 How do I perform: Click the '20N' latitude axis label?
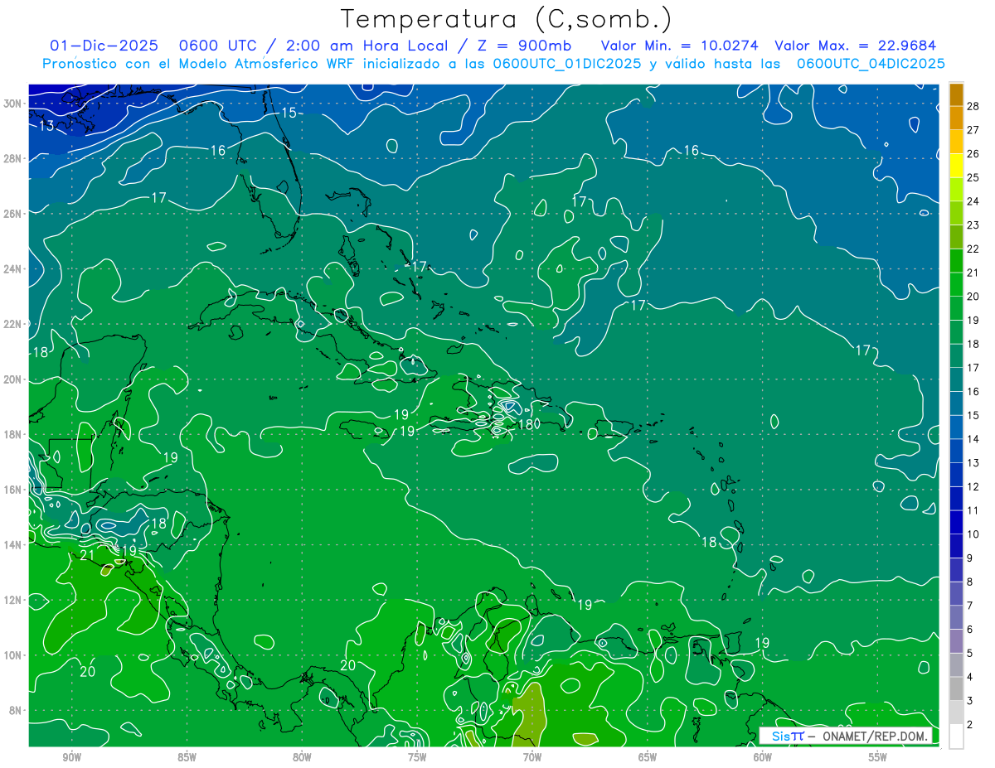(x=13, y=379)
